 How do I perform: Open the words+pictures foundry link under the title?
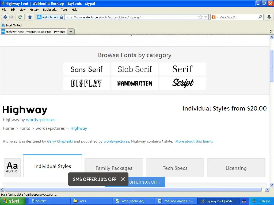click(x=41, y=120)
